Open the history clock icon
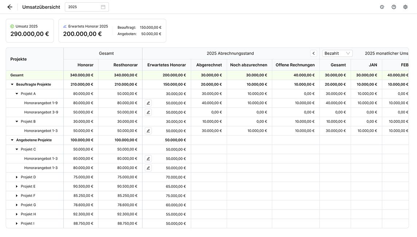 (x=382, y=7)
